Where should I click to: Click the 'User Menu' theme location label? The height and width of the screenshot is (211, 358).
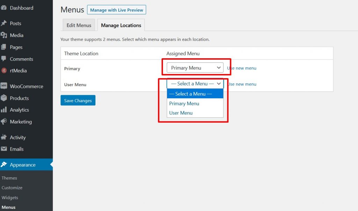[x=75, y=84]
